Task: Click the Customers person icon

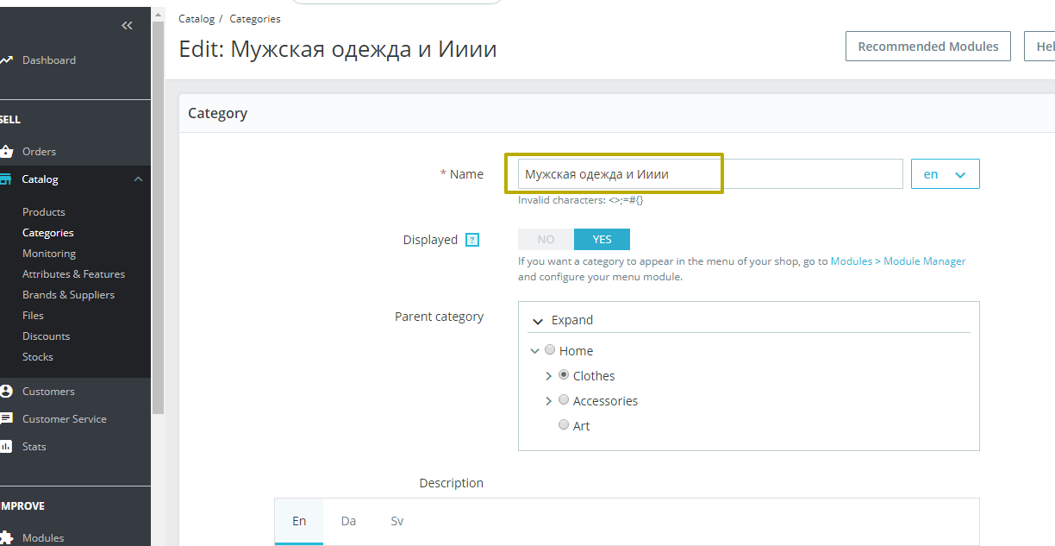Action: click(6, 392)
